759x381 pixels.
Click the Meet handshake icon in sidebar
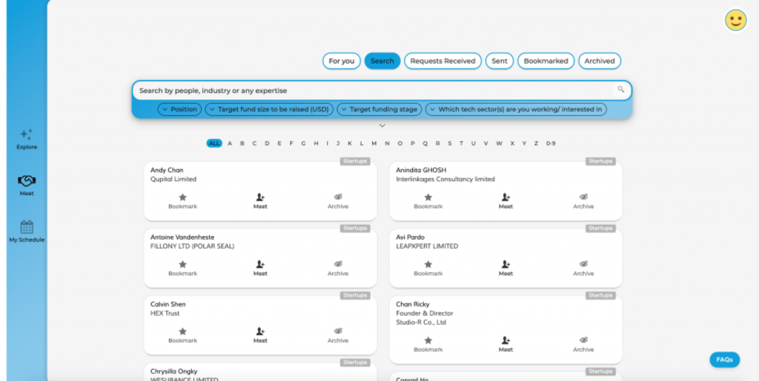click(27, 181)
